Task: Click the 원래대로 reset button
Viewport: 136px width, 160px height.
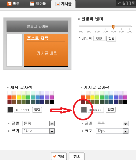Action: click(x=126, y=3)
